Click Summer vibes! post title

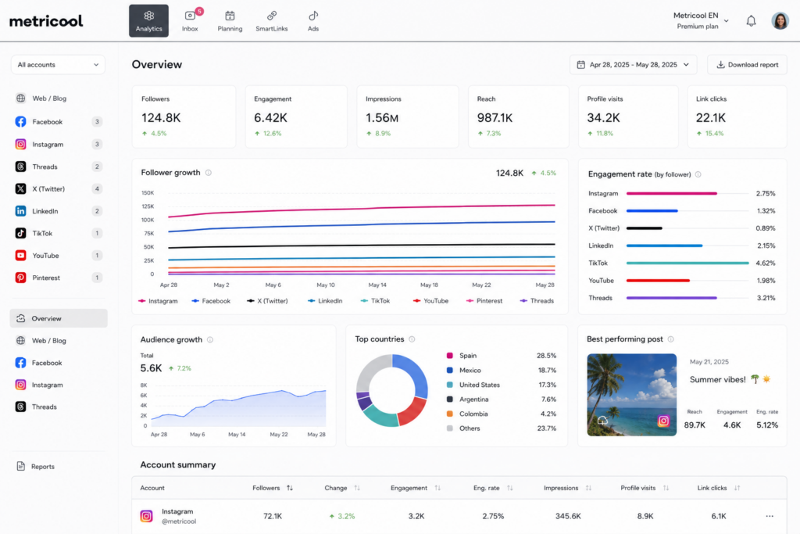[x=730, y=379]
